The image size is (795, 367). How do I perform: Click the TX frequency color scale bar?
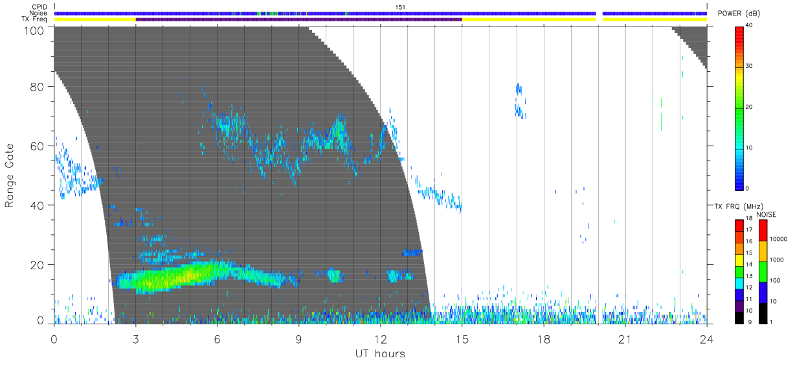[x=739, y=272]
